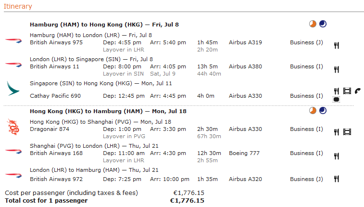The image size is (364, 207).
Task: Click the Cathay Pacific airline logo
Action: point(12,88)
